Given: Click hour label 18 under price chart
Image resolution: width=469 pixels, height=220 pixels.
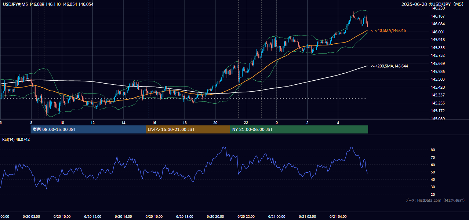Looking at the screenshot, I should [185, 122].
